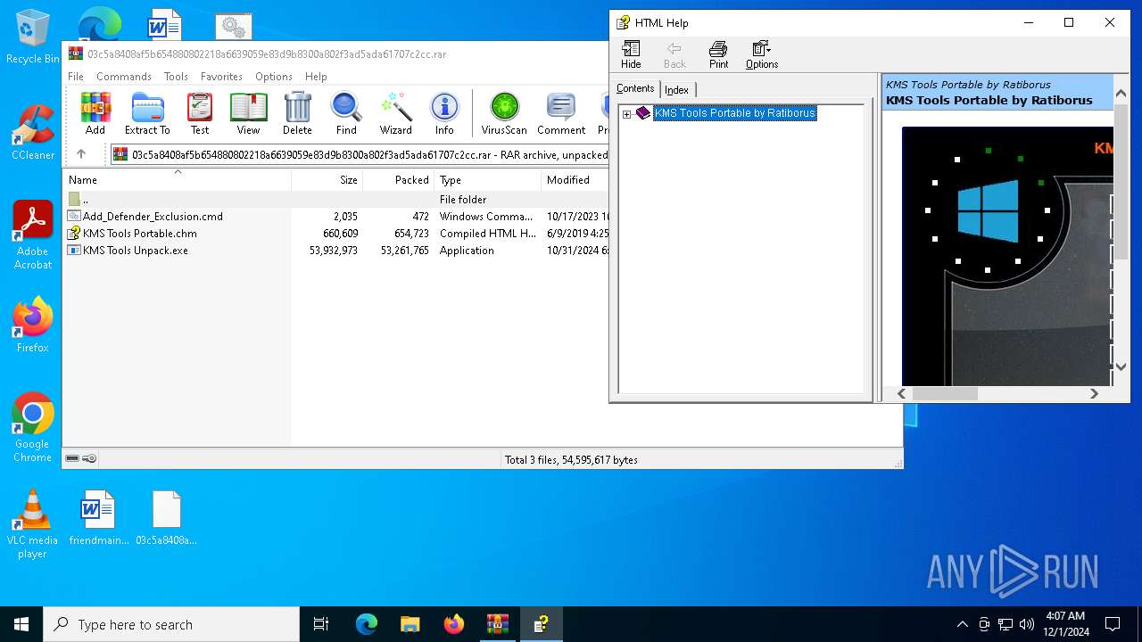Open Google Chrome desktop icon
Screen dimensions: 1142x642
(x=32, y=428)
